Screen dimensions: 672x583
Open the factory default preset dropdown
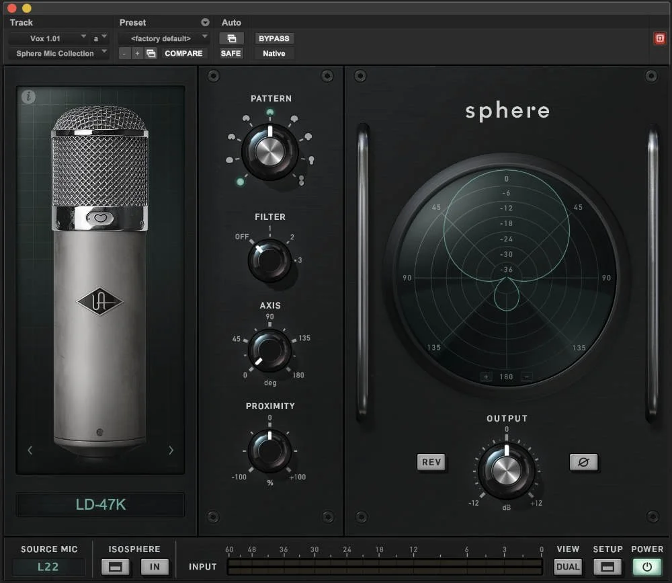pos(163,38)
